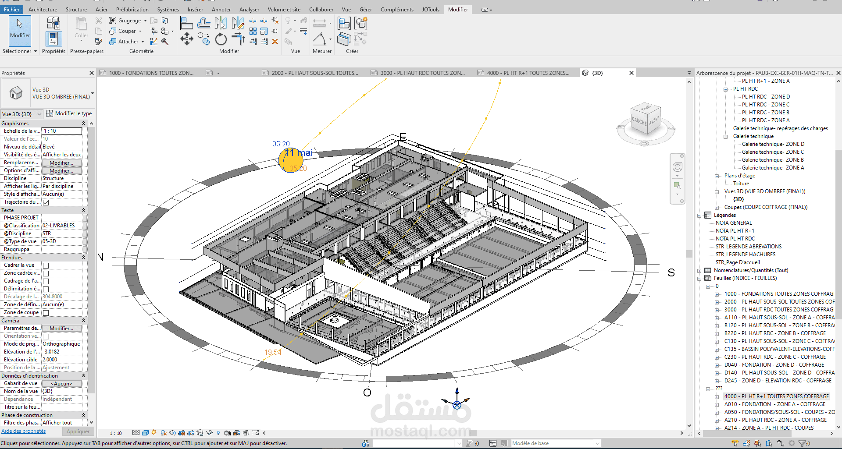Open Type Properties icon above Propriétés
Viewport: 842px width, 449px height.
point(54,23)
